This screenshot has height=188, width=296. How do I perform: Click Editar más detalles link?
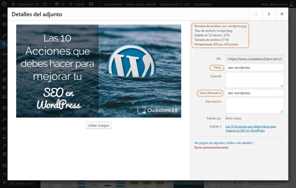pos(239,143)
